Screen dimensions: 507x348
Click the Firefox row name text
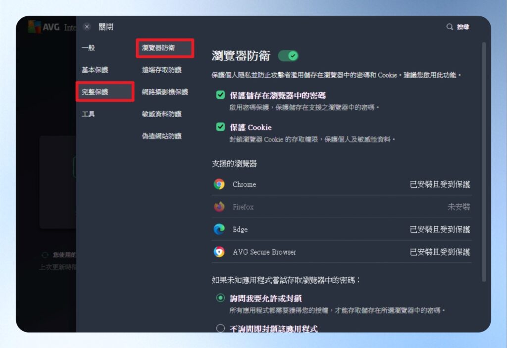(243, 207)
